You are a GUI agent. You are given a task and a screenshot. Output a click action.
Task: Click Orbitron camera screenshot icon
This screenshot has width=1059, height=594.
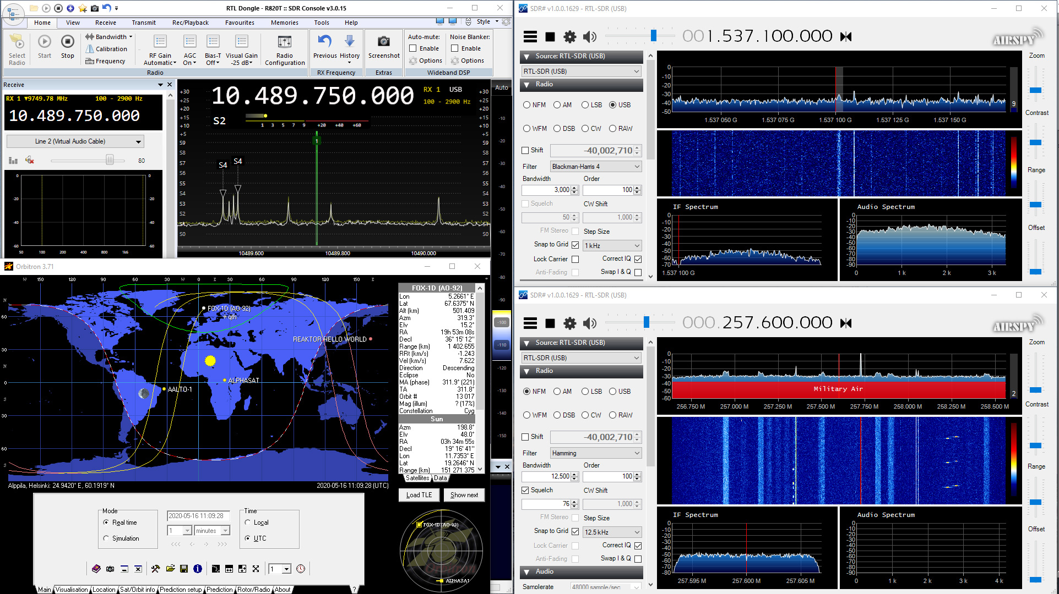[x=110, y=569]
